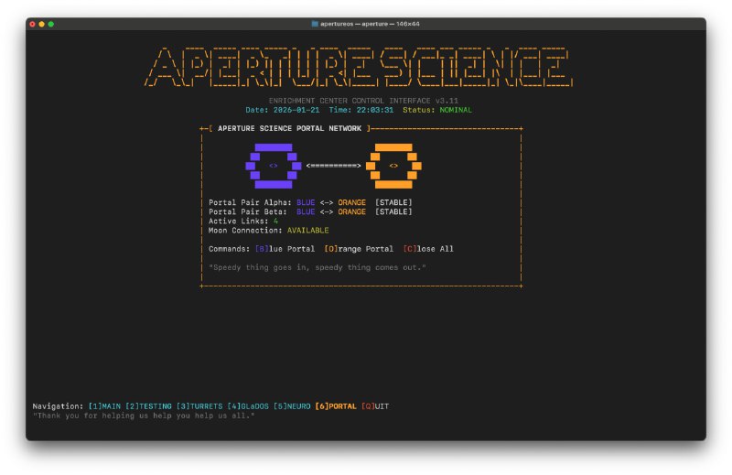Select the highlighted [6]PORTAL tab
The height and width of the screenshot is (475, 732).
tap(336, 406)
